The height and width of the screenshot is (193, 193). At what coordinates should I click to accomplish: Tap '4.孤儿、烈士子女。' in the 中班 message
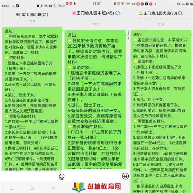(86, 105)
